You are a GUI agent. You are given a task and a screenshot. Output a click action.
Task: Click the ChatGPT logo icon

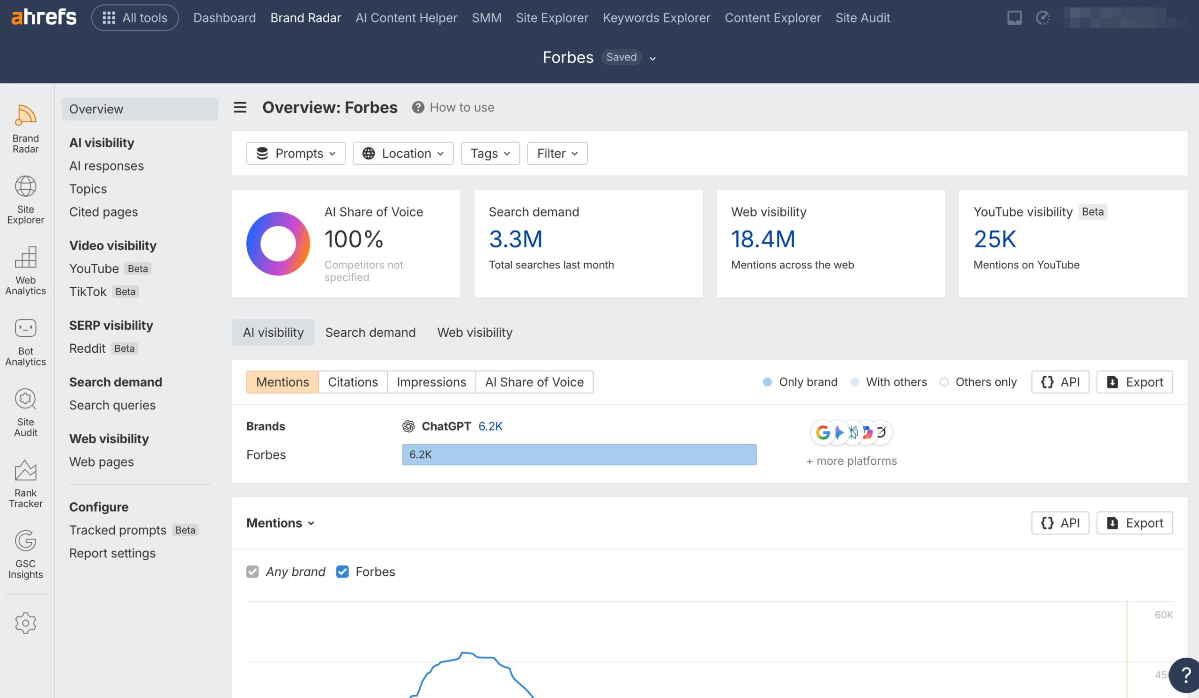(408, 426)
